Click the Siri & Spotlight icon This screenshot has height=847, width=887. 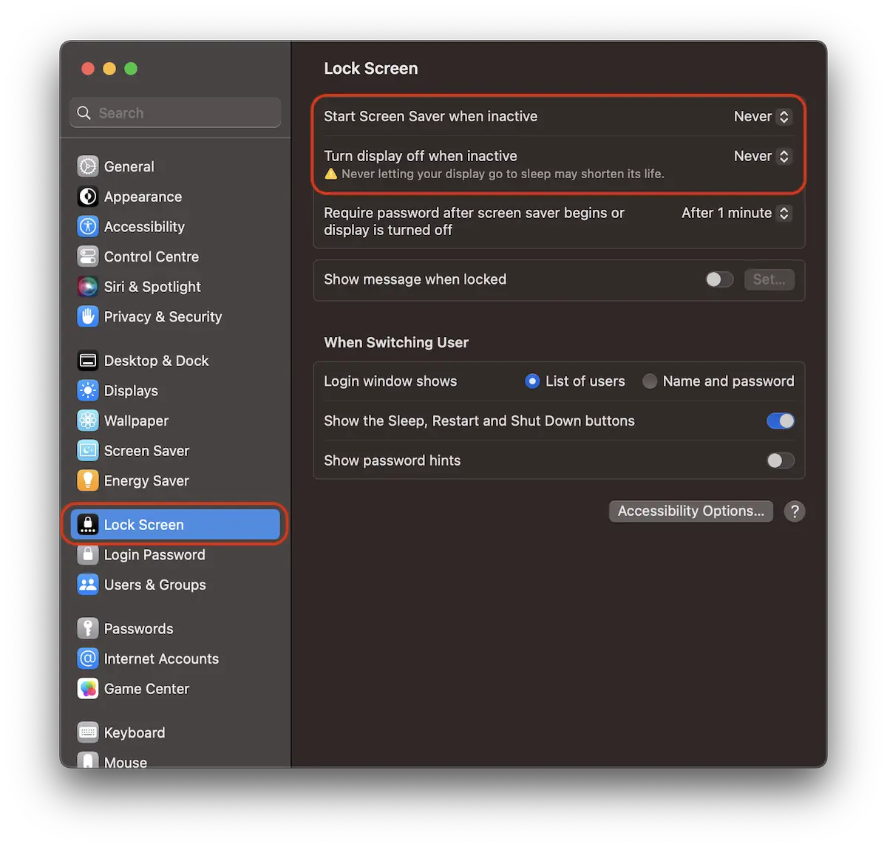coord(88,286)
